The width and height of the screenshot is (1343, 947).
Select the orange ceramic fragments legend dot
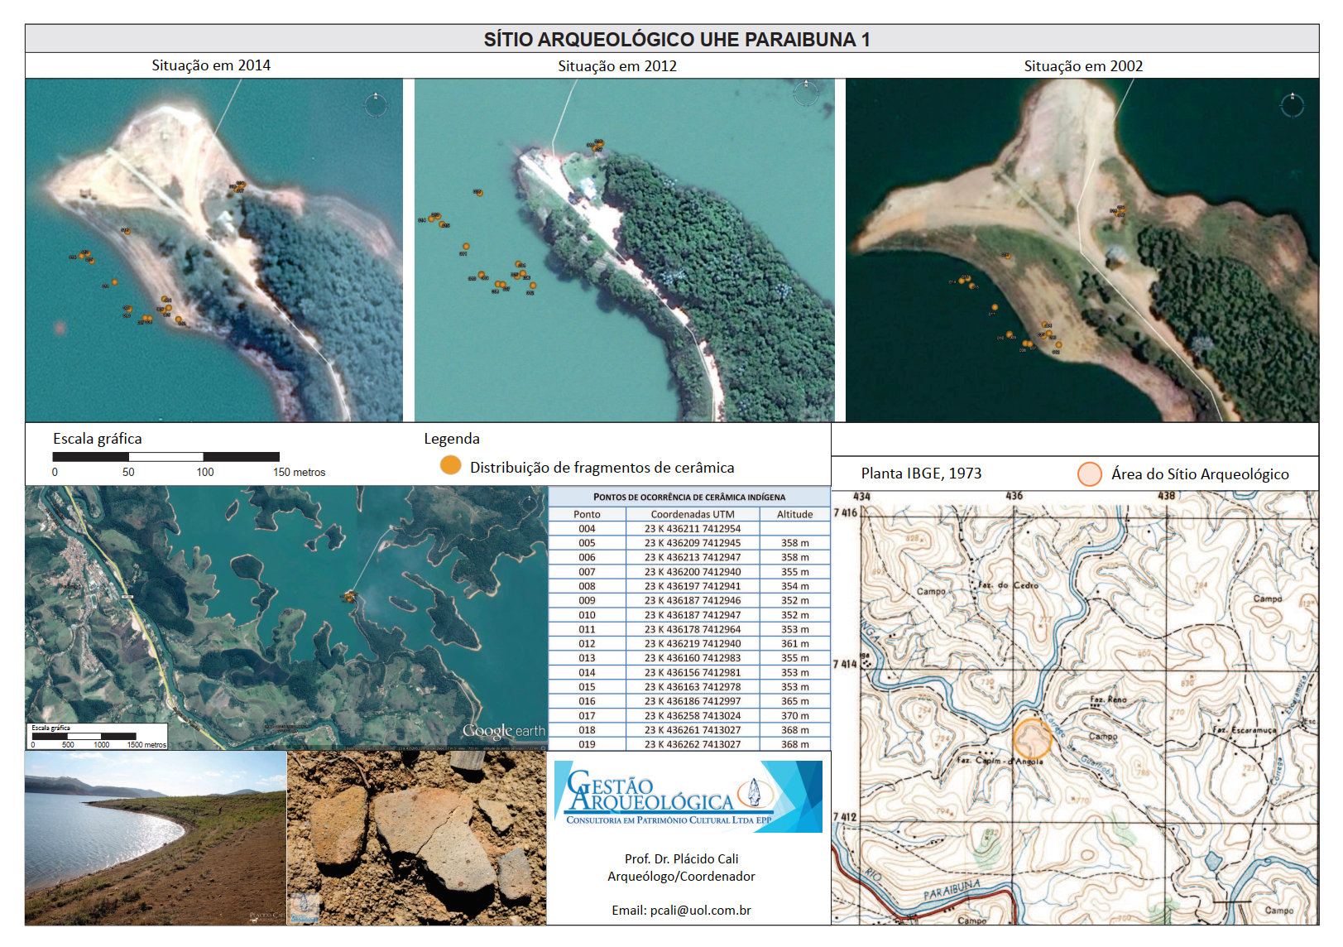point(450,465)
